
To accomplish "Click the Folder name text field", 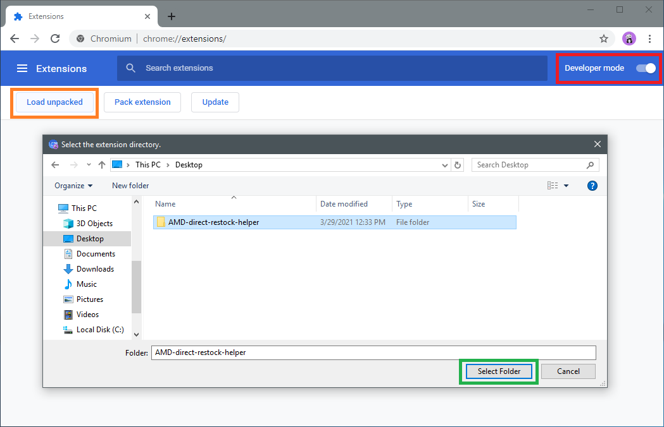I will (x=373, y=352).
